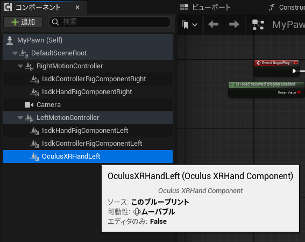This screenshot has height=242, width=305.
Task: Click the blueprint graph hierarchy icon
Action: pos(258,25)
